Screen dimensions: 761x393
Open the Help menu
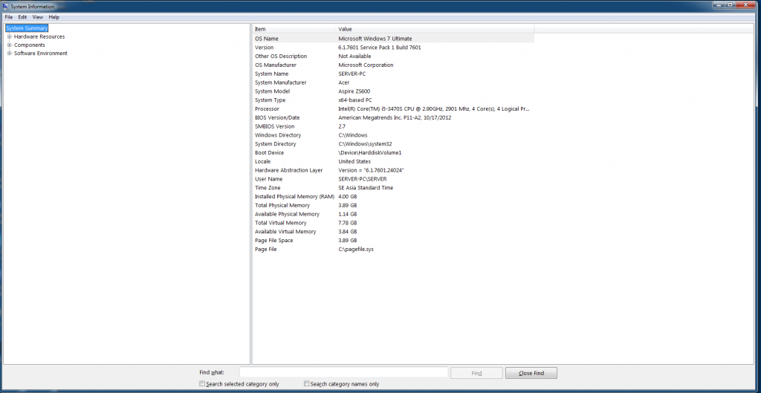click(x=54, y=17)
